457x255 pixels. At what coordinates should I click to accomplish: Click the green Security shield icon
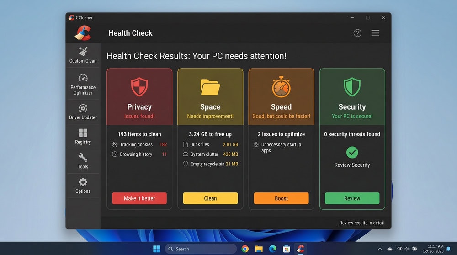(x=352, y=87)
